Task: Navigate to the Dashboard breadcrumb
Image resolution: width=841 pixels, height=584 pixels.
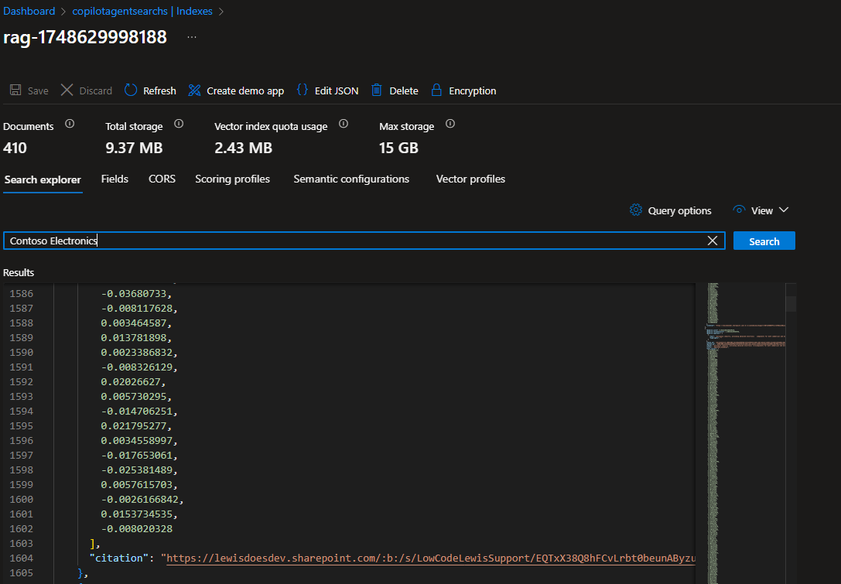Action: click(29, 11)
